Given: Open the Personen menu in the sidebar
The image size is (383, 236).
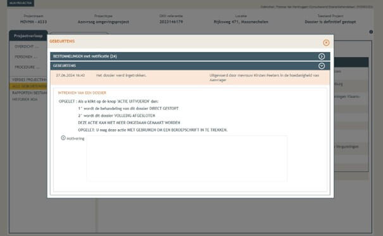Looking at the screenshot, I should [x=26, y=57].
